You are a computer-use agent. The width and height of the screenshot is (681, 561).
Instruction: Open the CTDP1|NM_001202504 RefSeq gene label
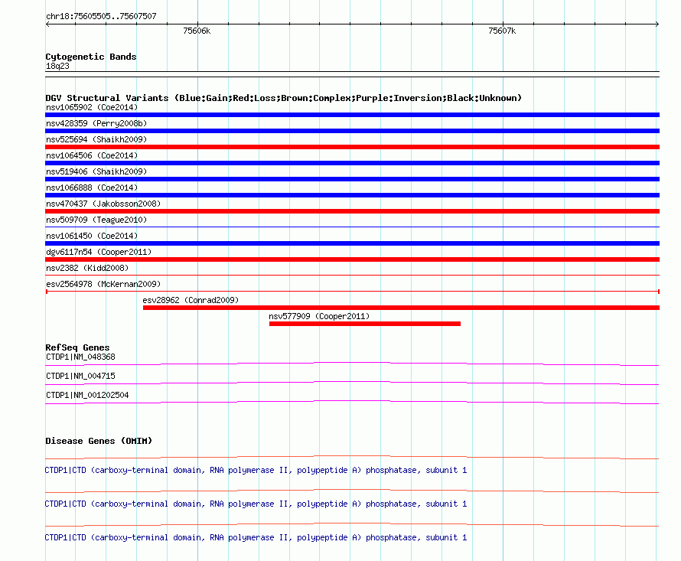[x=87, y=396]
